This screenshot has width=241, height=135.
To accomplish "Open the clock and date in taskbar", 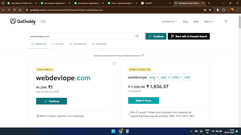I will pos(229,131).
